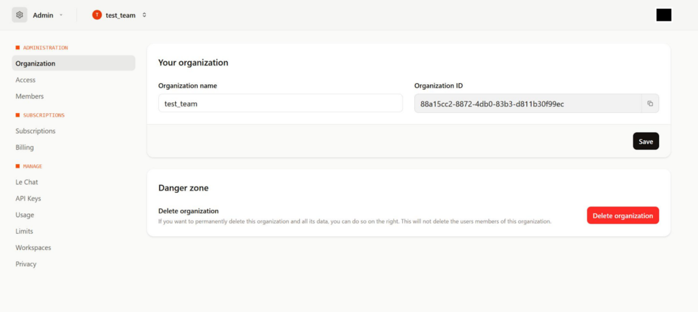Copy the Organization ID with copy icon
The image size is (698, 312).
(650, 104)
